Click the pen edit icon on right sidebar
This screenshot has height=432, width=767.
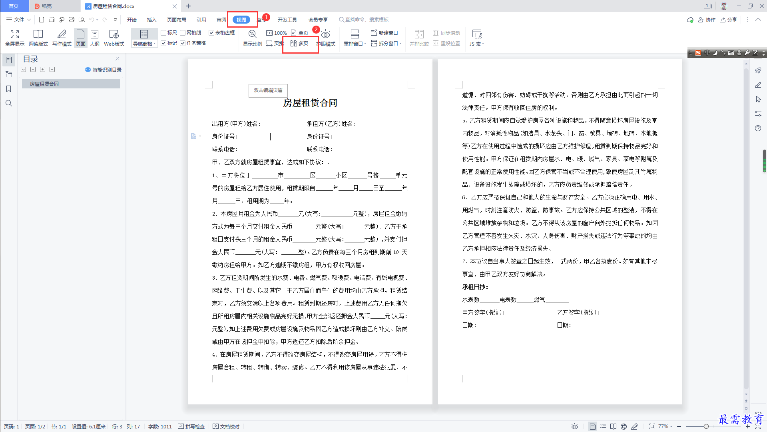(x=758, y=85)
